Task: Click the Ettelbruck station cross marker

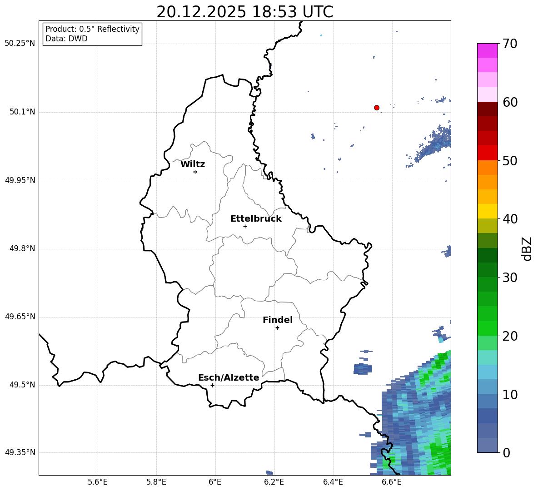Action: 245,226
